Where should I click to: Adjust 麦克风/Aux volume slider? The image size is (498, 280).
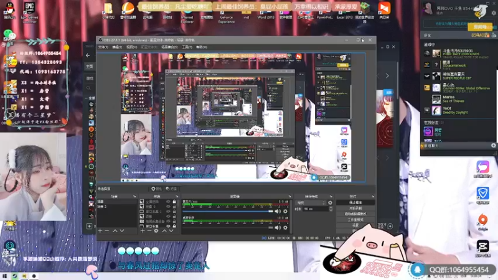click(x=228, y=211)
